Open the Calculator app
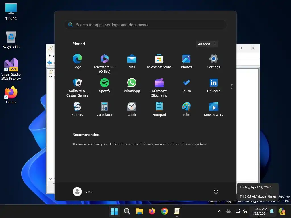291x218 pixels. (x=105, y=109)
